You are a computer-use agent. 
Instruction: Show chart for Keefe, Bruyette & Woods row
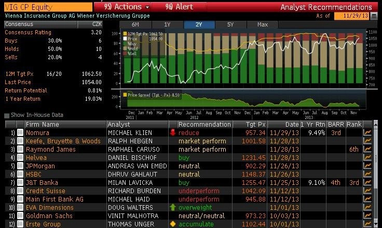point(367,141)
